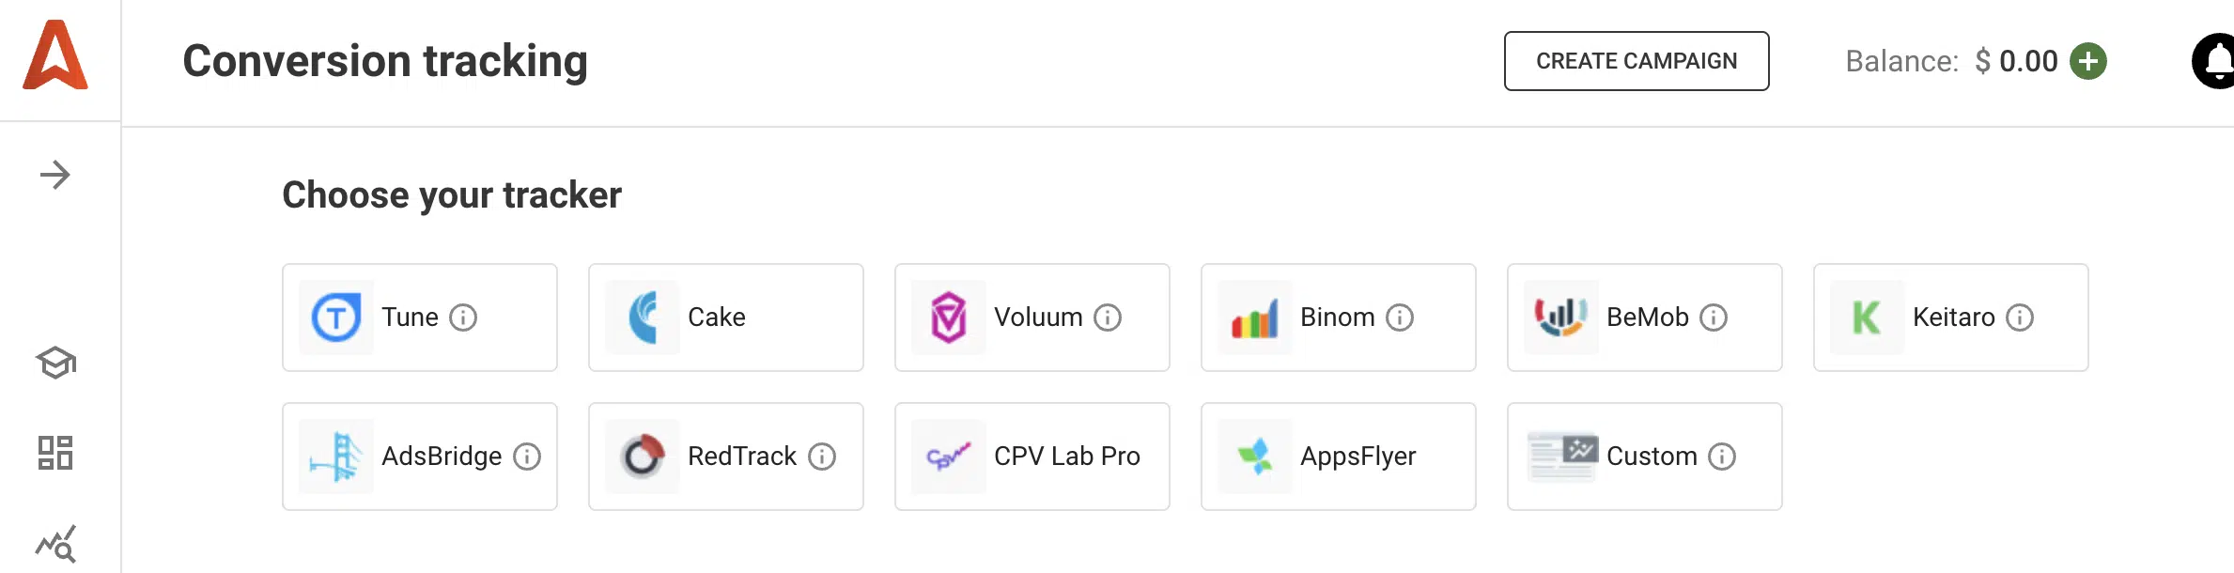Click the green add balance plus icon
Viewport: 2234px width, 573px height.
2088,62
